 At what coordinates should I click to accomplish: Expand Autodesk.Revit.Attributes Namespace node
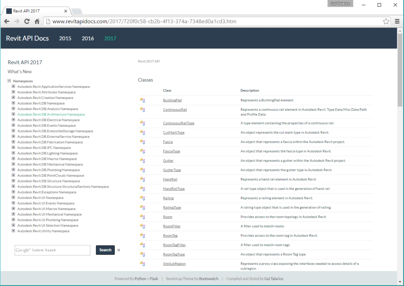13,92
